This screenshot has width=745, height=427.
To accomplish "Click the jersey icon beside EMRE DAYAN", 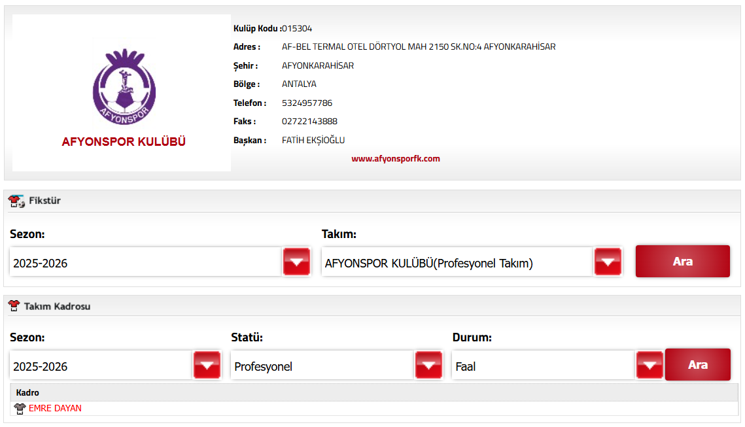I will pos(20,409).
